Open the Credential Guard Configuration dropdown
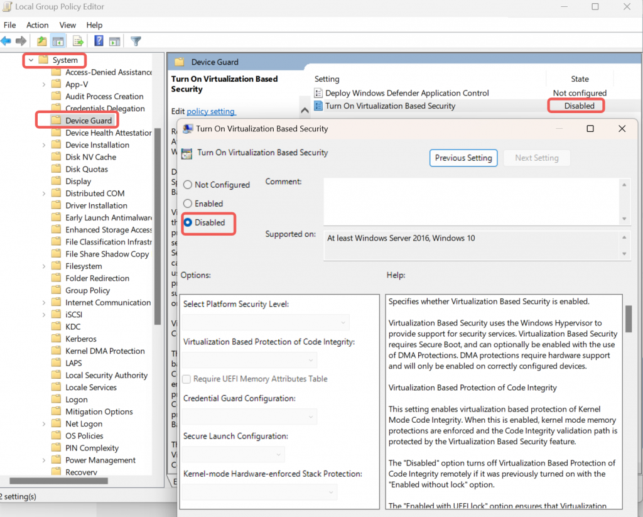The width and height of the screenshot is (643, 517). tap(249, 417)
